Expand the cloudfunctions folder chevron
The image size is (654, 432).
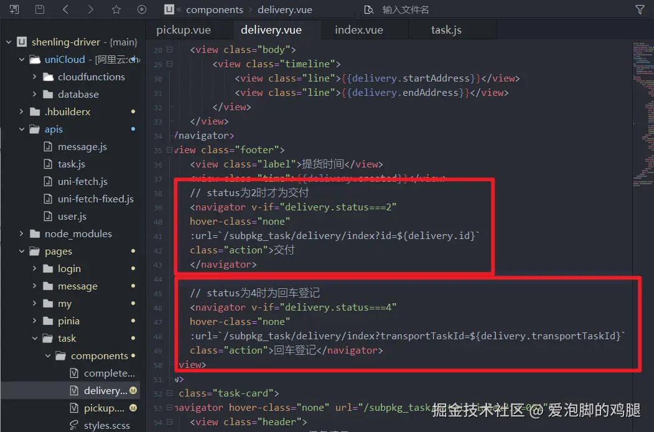tap(35, 77)
